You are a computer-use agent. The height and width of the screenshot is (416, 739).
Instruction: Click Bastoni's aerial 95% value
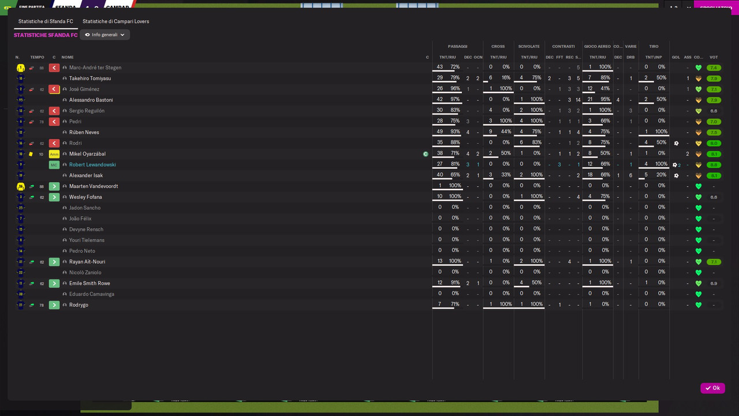tap(605, 100)
